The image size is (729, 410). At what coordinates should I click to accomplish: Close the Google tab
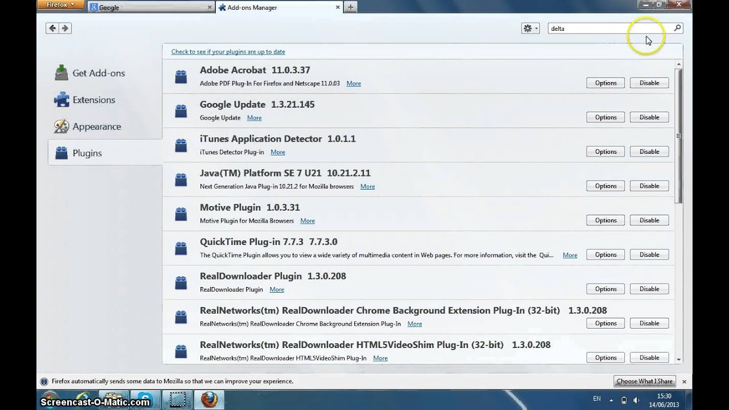[210, 7]
